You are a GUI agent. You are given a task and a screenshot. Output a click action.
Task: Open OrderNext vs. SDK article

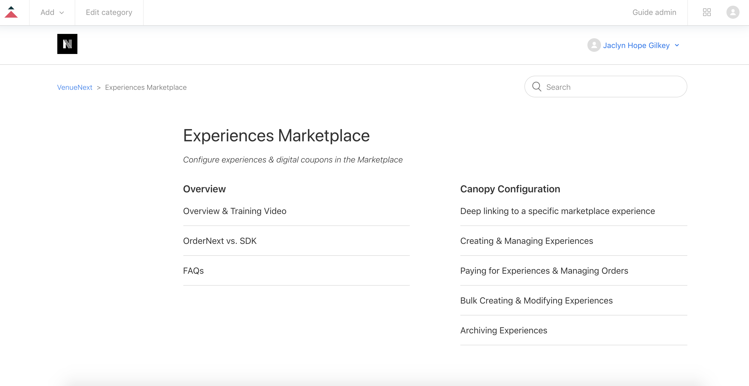[220, 241]
